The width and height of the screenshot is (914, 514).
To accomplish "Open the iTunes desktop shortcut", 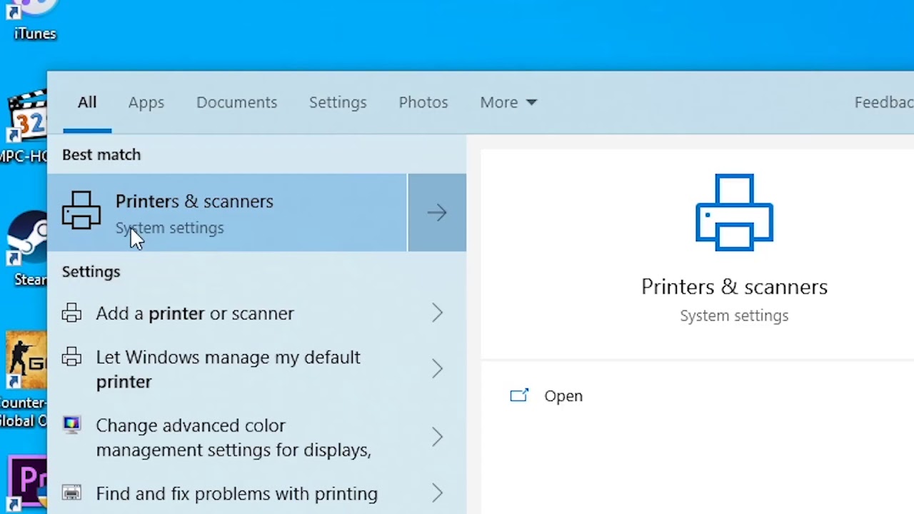I will click(x=34, y=20).
